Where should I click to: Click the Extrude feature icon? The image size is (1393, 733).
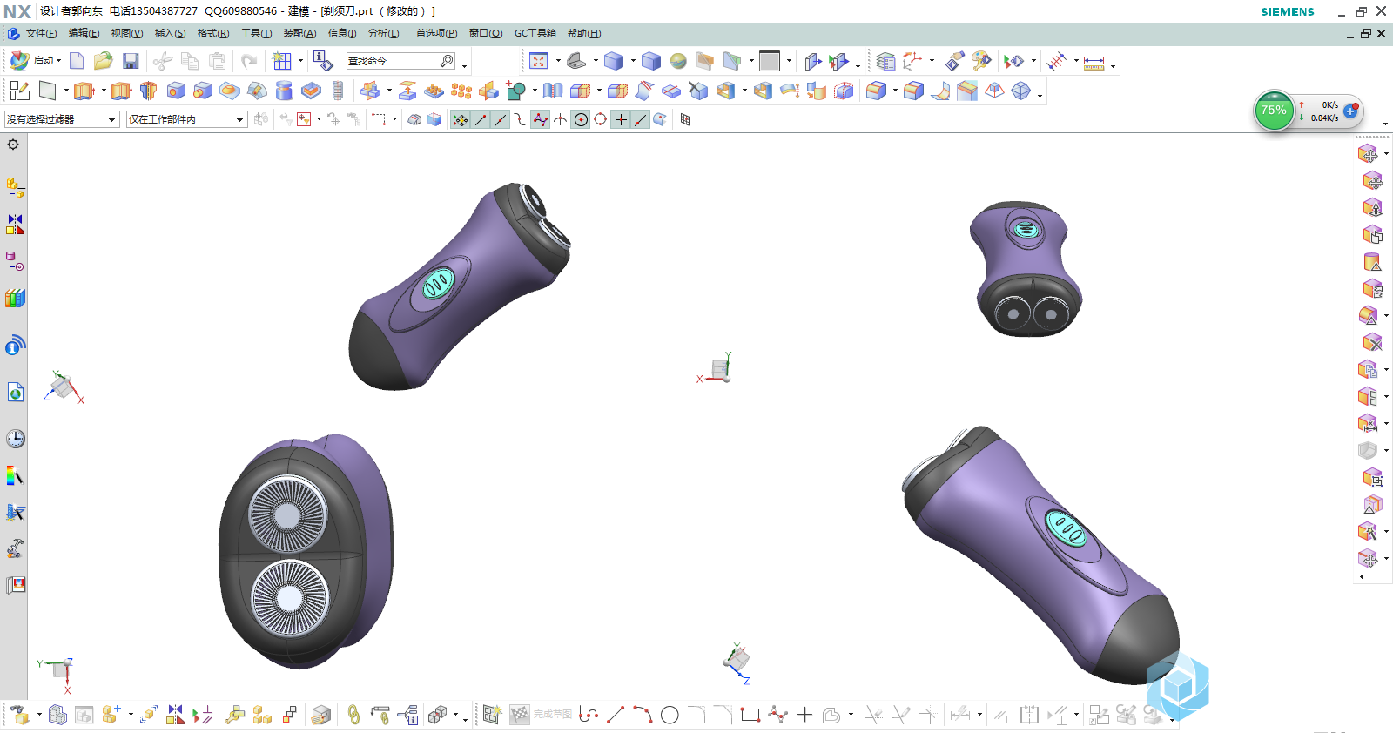tap(84, 91)
